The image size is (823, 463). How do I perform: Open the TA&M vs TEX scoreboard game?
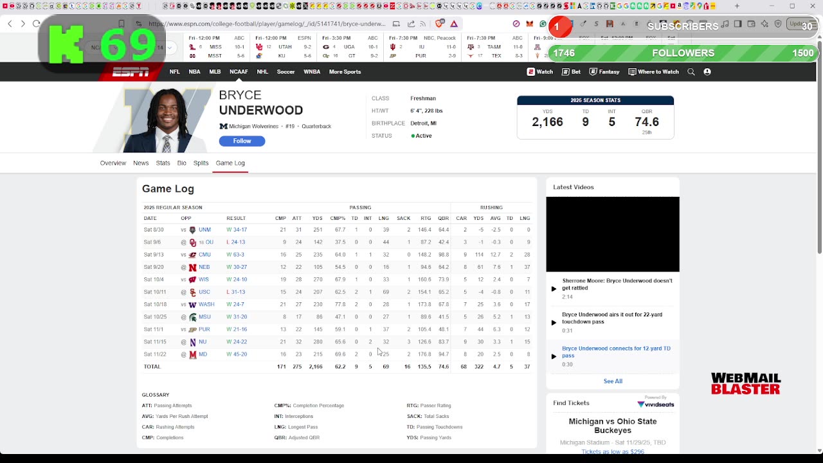click(x=496, y=47)
